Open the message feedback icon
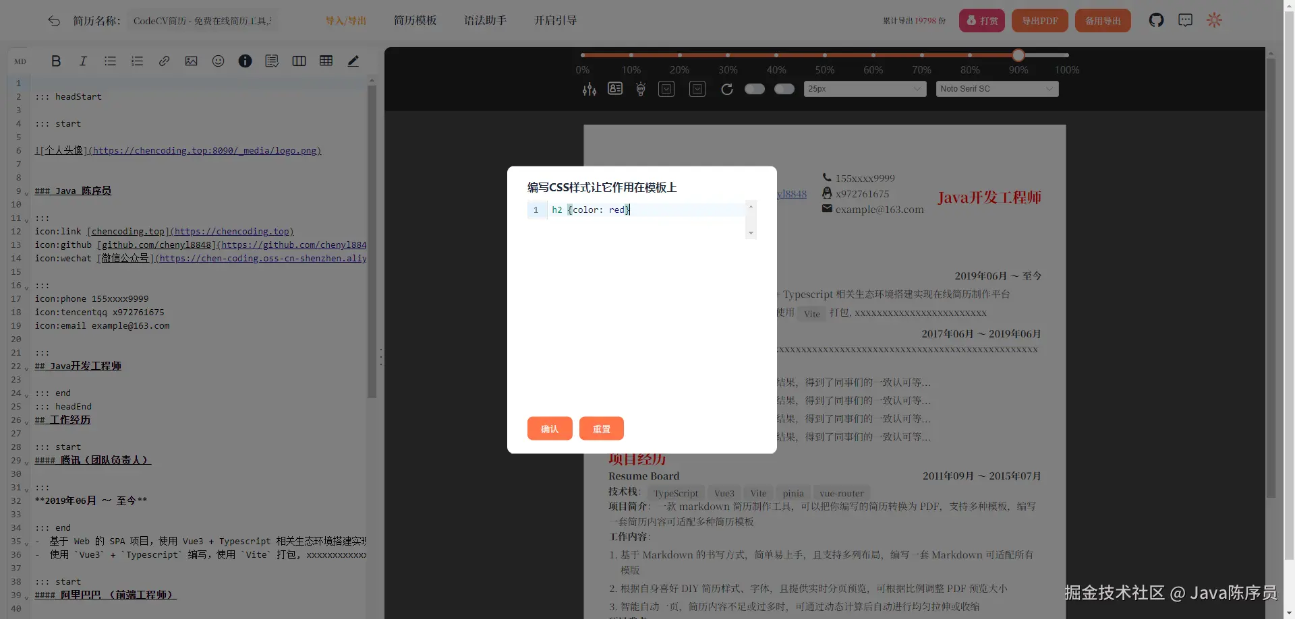The height and width of the screenshot is (619, 1295). pyautogui.click(x=1185, y=20)
